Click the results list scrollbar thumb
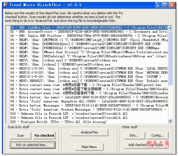This screenshot has width=178, height=156. click(x=170, y=58)
